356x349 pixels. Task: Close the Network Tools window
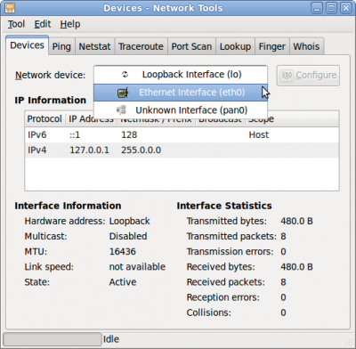pyautogui.click(x=346, y=8)
